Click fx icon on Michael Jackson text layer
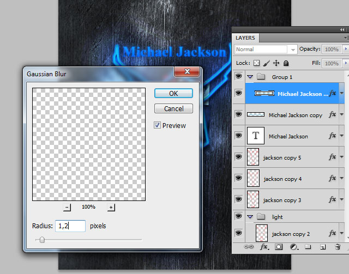The image size is (349, 274). click(x=332, y=136)
